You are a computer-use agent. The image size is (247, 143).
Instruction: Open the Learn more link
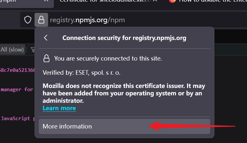(x=59, y=108)
